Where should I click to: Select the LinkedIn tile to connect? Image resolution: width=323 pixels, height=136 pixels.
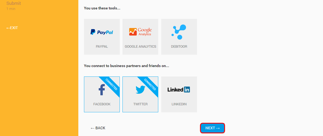tap(179, 94)
